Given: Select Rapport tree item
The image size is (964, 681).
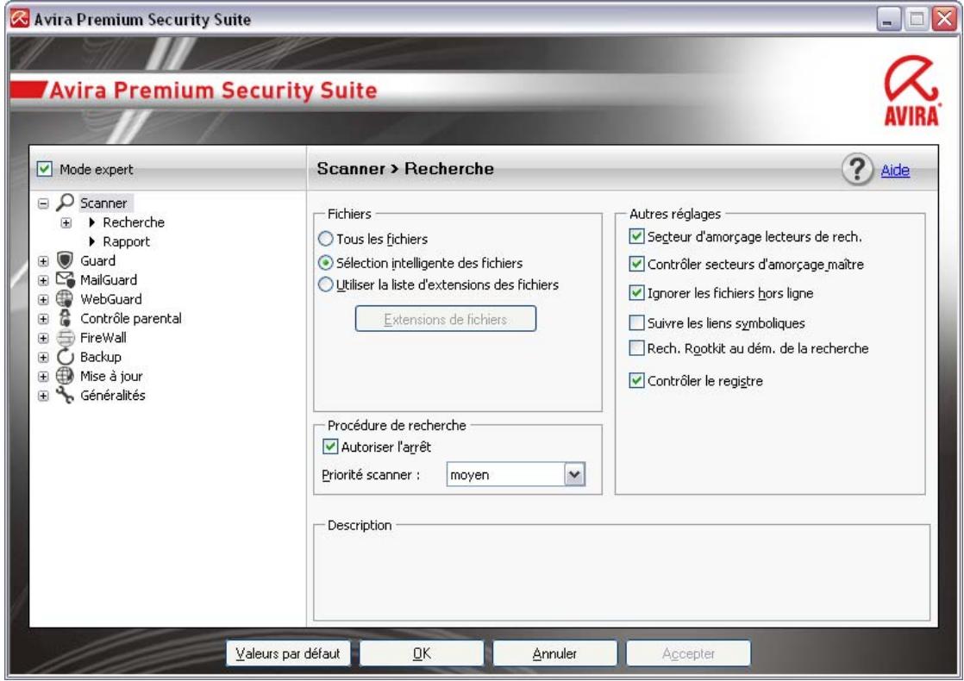Looking at the screenshot, I should click(126, 241).
